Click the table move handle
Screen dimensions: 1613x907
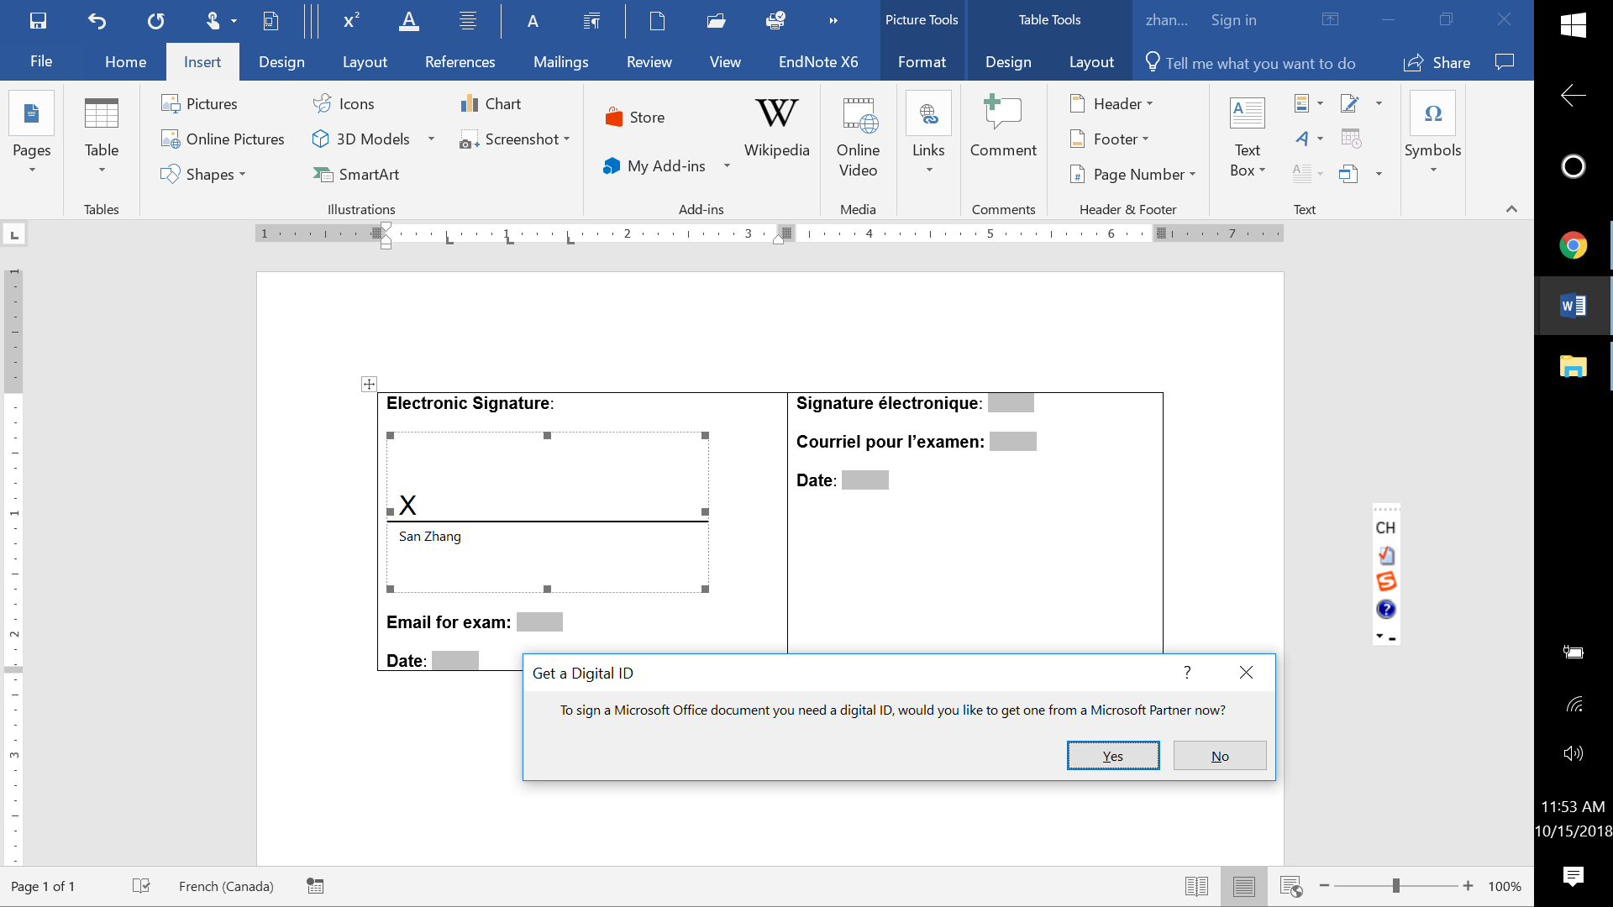pos(369,385)
